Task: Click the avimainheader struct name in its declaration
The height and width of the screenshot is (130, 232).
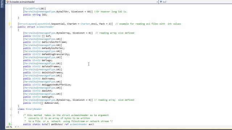Action: [x=45, y=27]
